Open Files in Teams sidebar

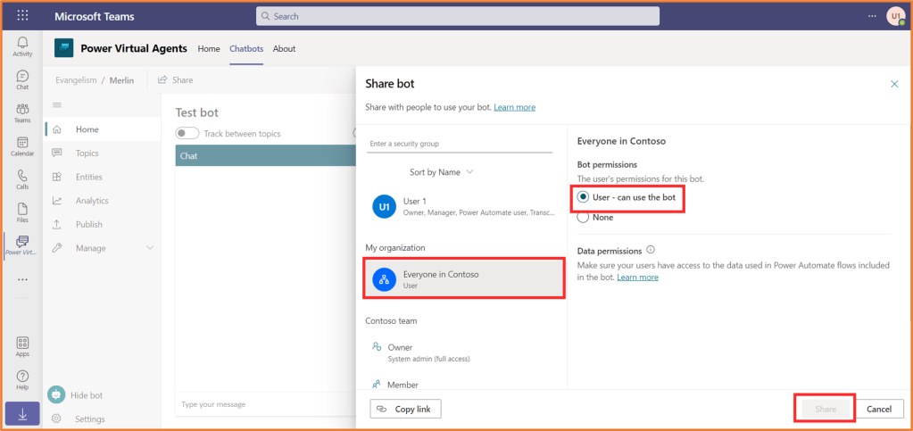coord(22,211)
